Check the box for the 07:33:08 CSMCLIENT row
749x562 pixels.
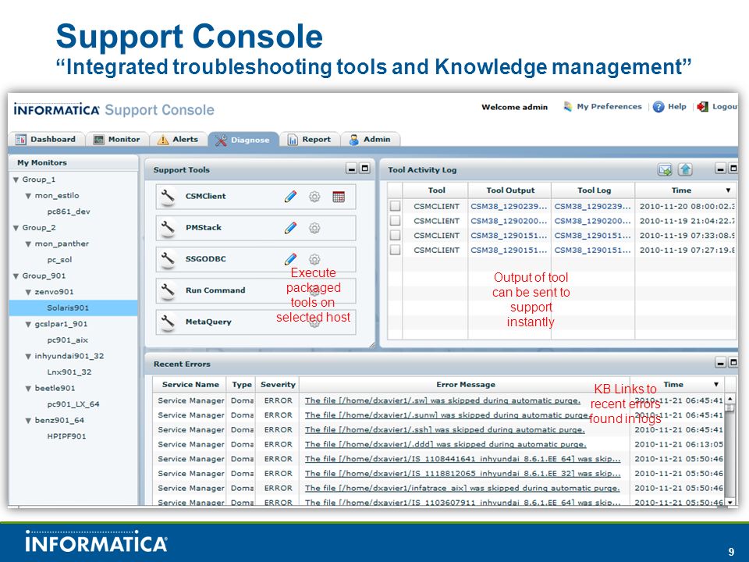[395, 235]
